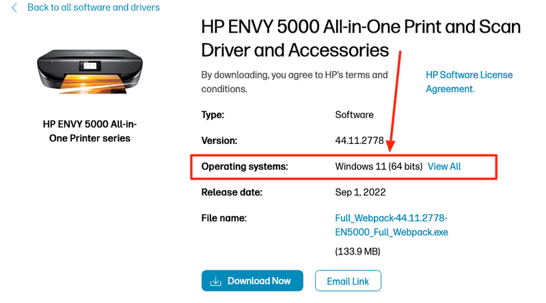546x303 pixels.
Task: Click the Email Link button
Action: point(348,280)
